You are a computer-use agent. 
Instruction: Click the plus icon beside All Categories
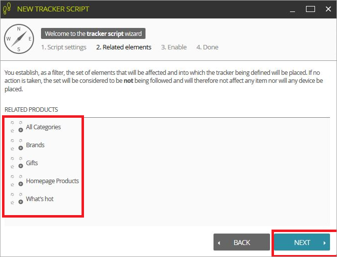[20, 130]
